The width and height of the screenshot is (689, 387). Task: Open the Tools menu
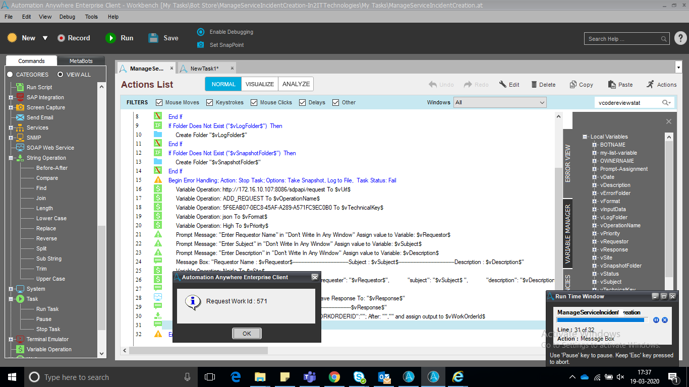pos(92,17)
